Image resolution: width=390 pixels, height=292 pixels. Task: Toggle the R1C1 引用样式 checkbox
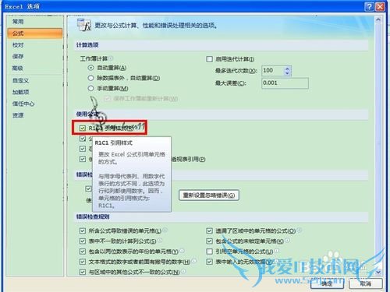coord(83,128)
